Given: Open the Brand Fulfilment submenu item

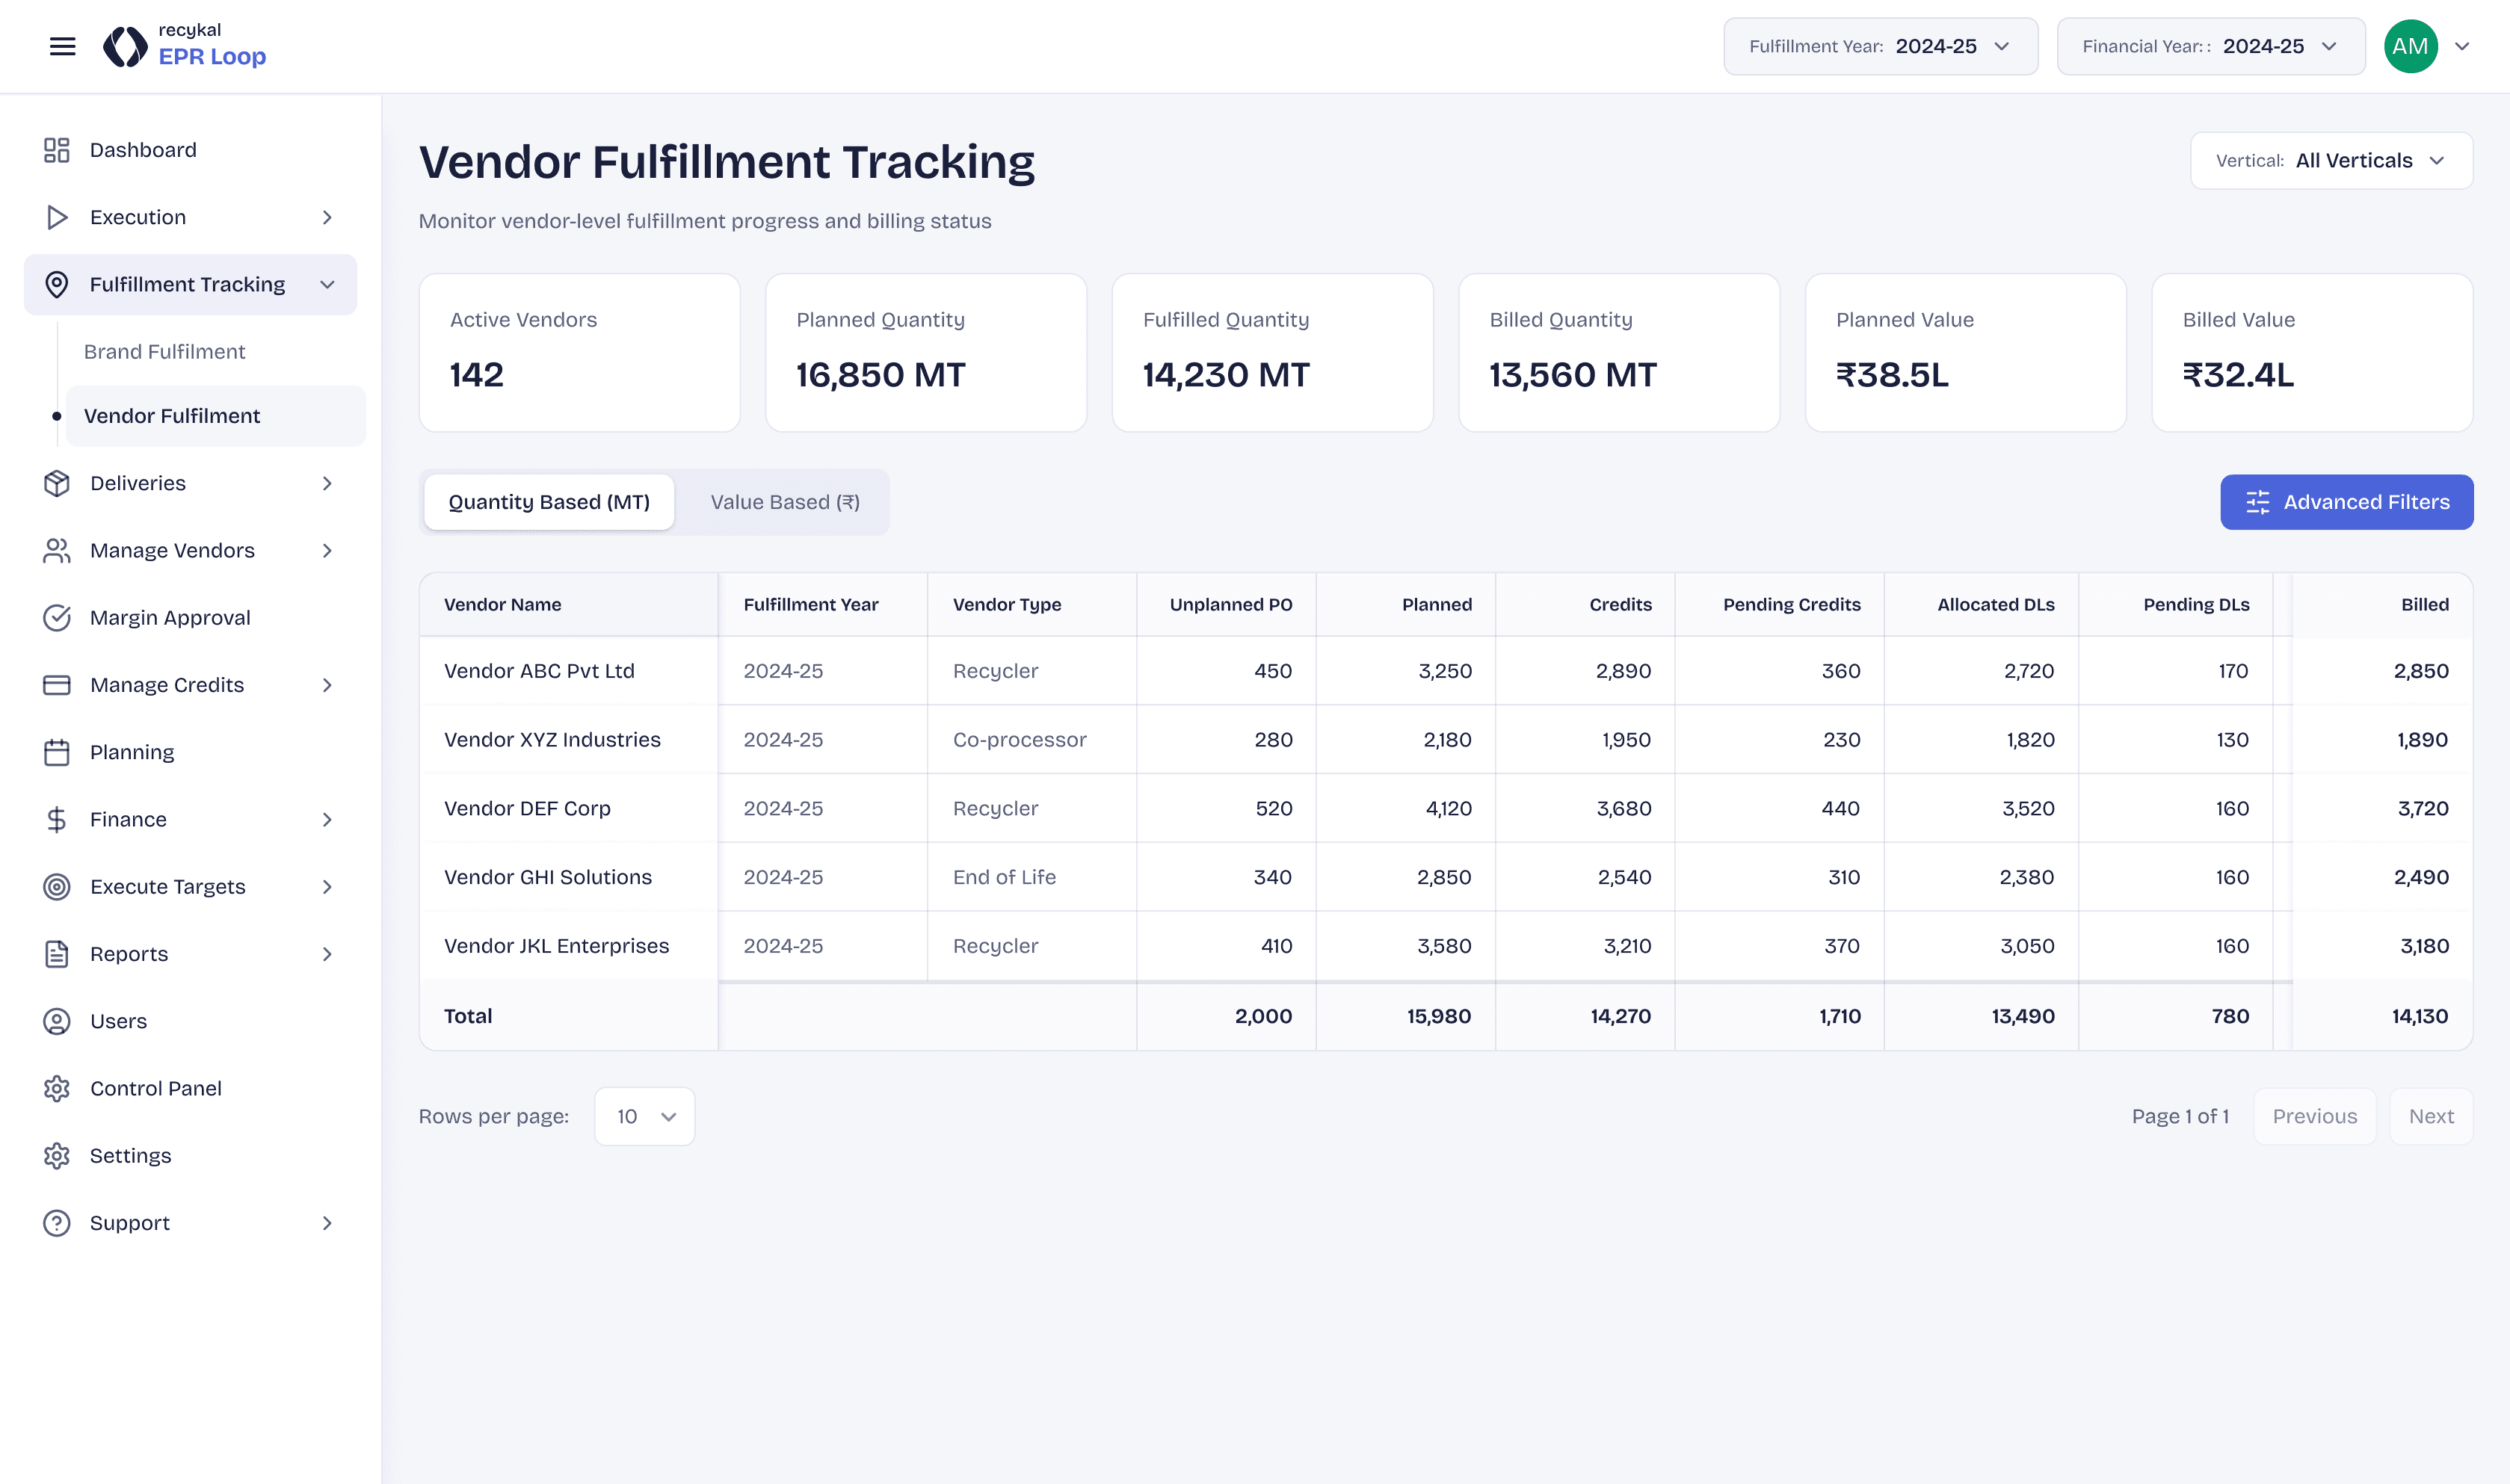Looking at the screenshot, I should point(165,352).
